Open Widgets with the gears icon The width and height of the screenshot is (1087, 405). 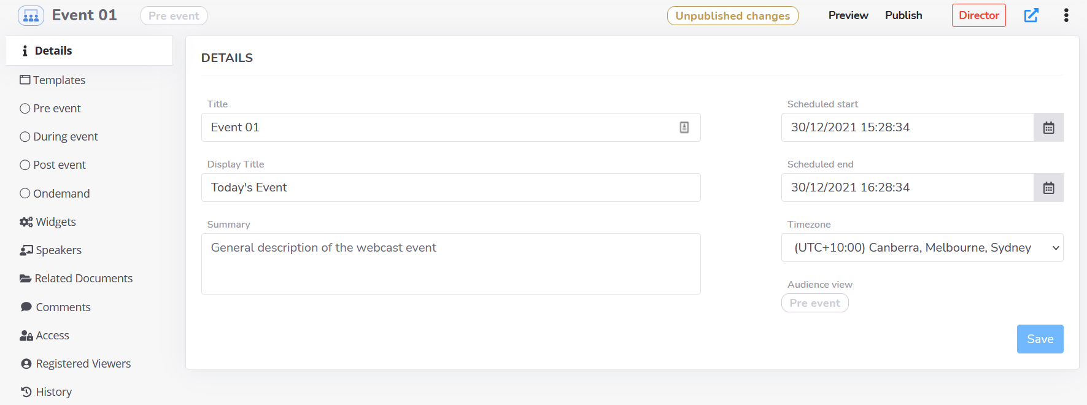[x=48, y=222]
